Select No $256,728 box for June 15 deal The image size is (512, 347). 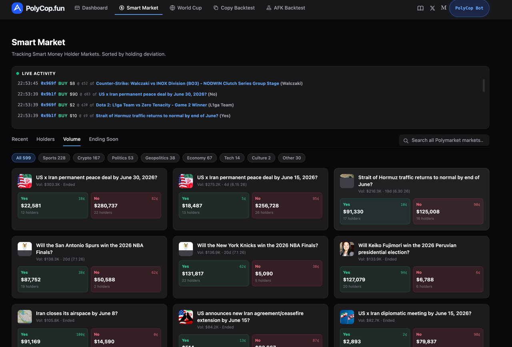coord(287,205)
